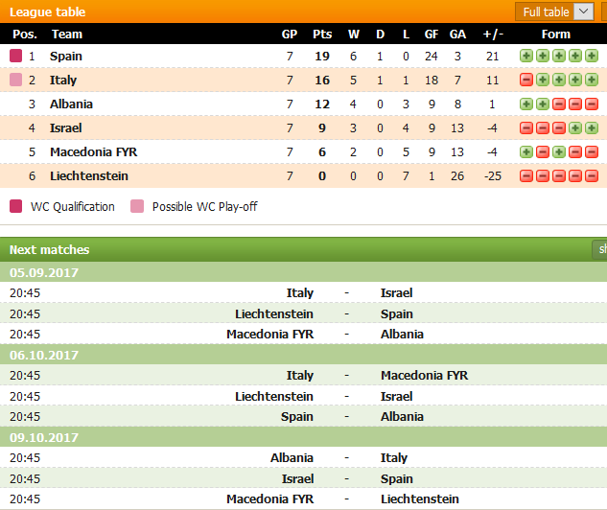
Task: Click Liechtenstein's first red loss form icon
Action: tap(526, 176)
